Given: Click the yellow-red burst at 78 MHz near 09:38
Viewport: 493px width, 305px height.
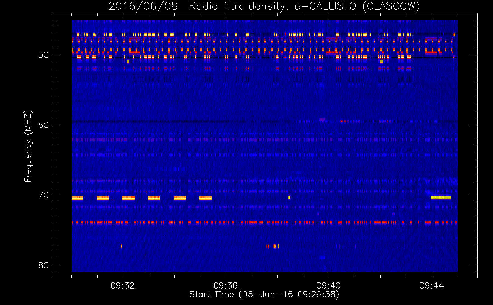Looking at the screenshot, I should point(276,246).
